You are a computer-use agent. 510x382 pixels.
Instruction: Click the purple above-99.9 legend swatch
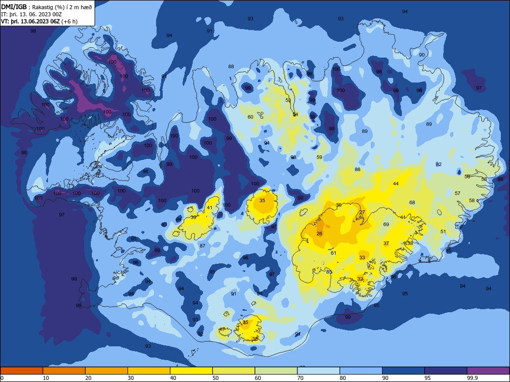coord(488,371)
